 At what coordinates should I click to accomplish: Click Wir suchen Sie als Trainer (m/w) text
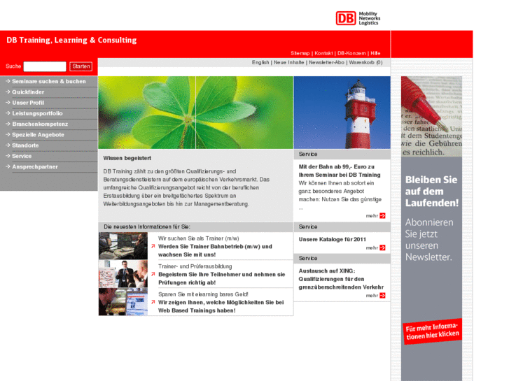pos(198,238)
